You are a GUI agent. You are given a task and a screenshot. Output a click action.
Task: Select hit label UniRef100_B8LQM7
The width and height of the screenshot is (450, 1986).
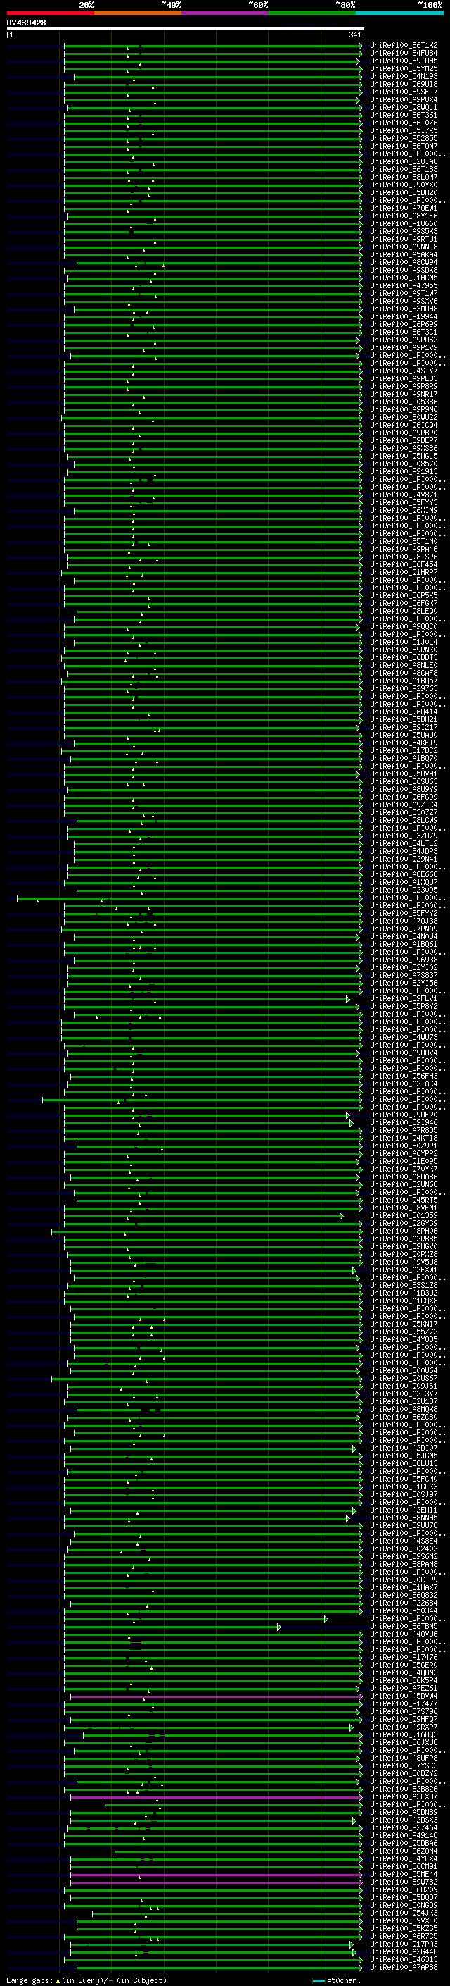coord(403,178)
